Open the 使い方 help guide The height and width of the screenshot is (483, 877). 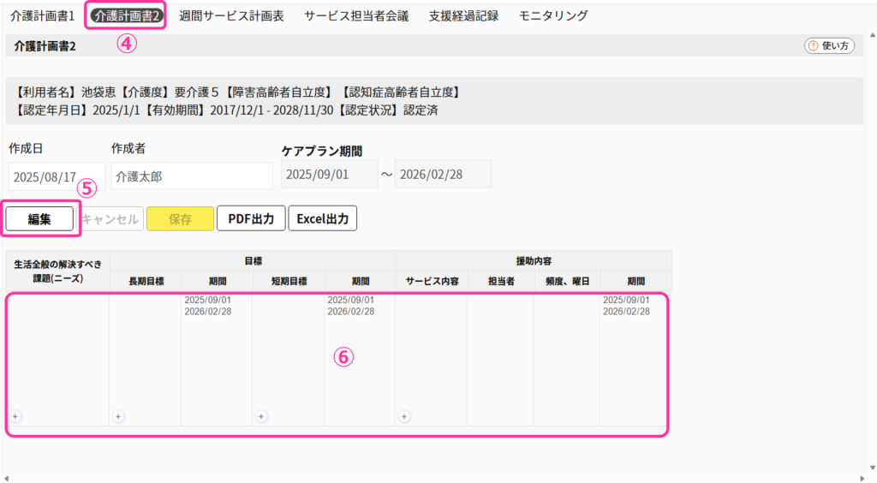[829, 46]
